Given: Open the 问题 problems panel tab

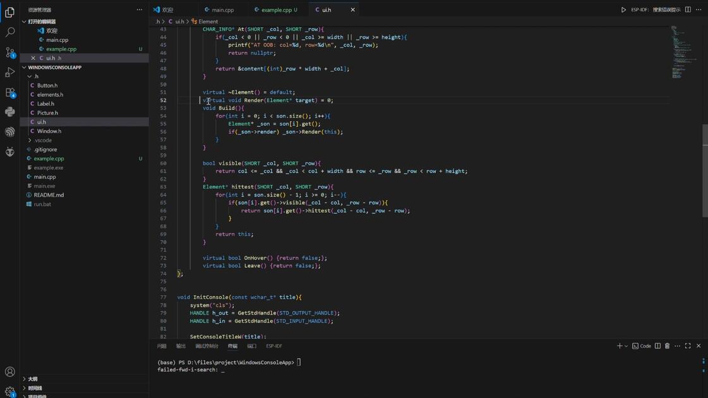Looking at the screenshot, I should 162,346.
